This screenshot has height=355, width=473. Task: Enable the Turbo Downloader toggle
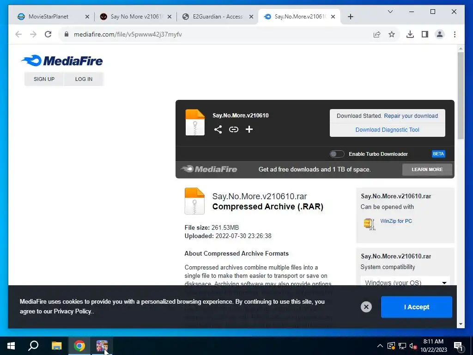click(337, 154)
